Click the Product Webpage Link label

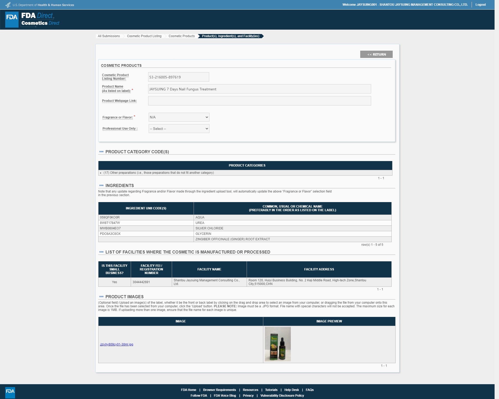pyautogui.click(x=119, y=101)
